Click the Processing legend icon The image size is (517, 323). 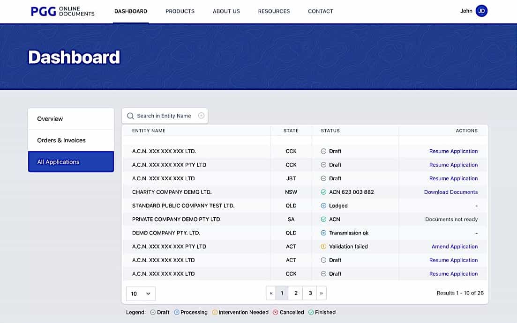pos(176,312)
